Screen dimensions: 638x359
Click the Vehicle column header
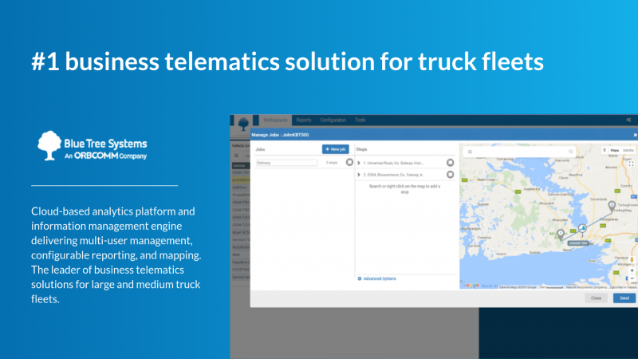(241, 166)
